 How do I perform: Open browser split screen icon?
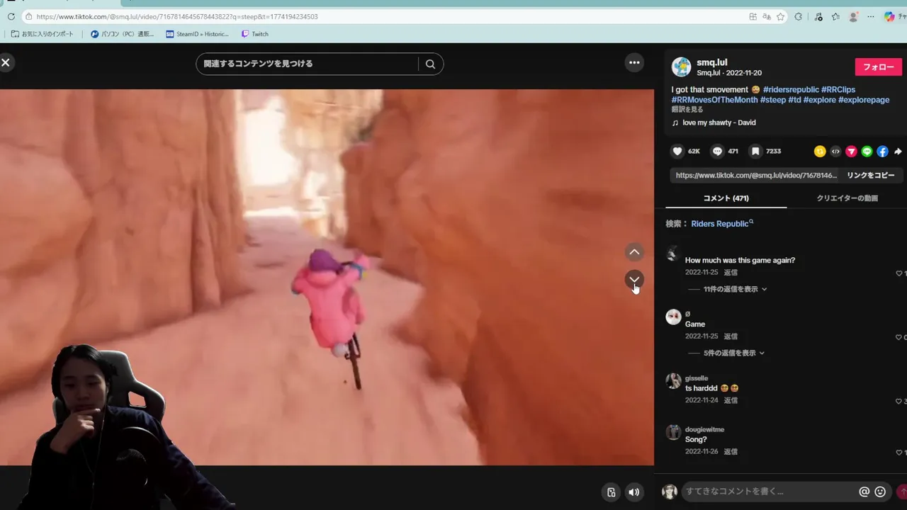753,16
